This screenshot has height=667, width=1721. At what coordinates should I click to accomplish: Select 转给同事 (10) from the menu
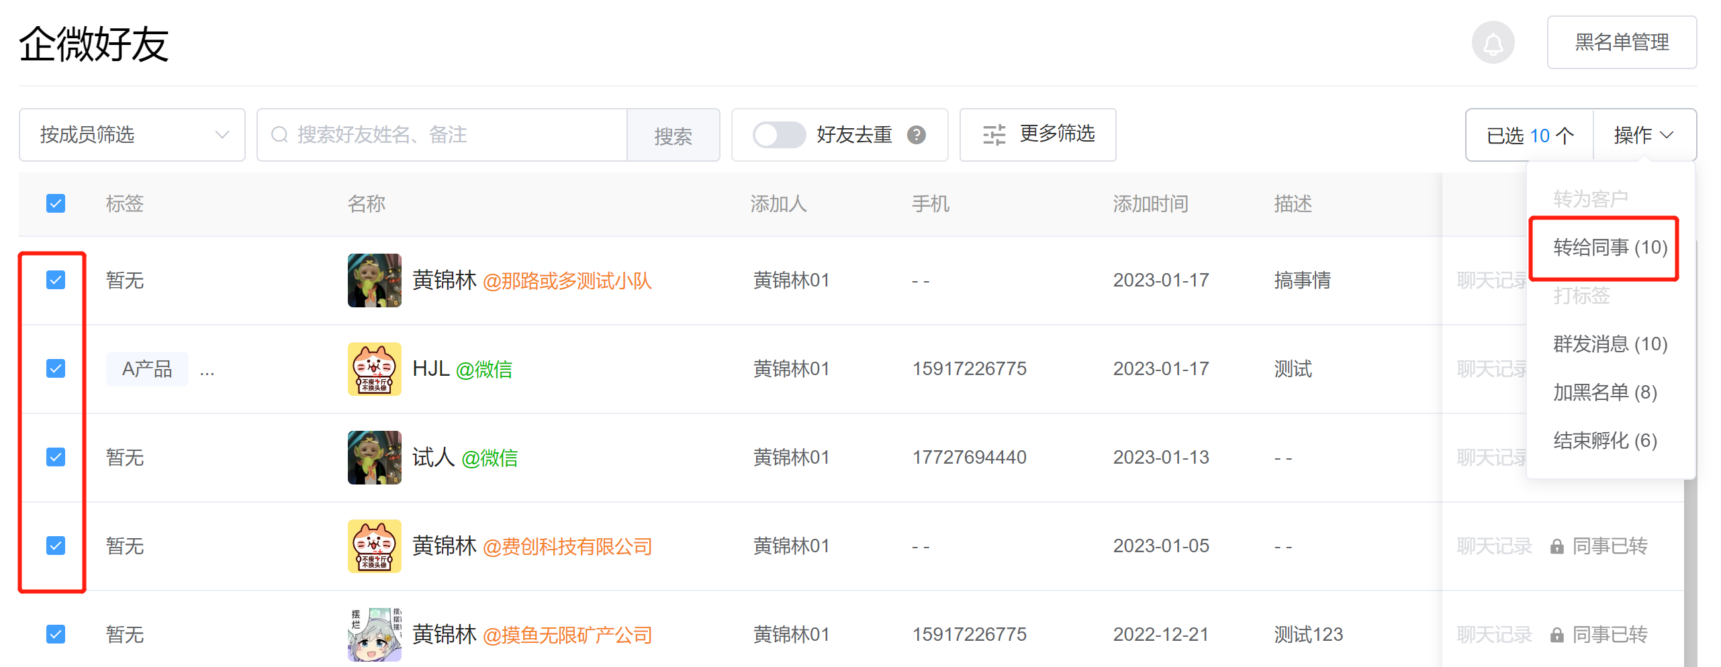(x=1610, y=248)
